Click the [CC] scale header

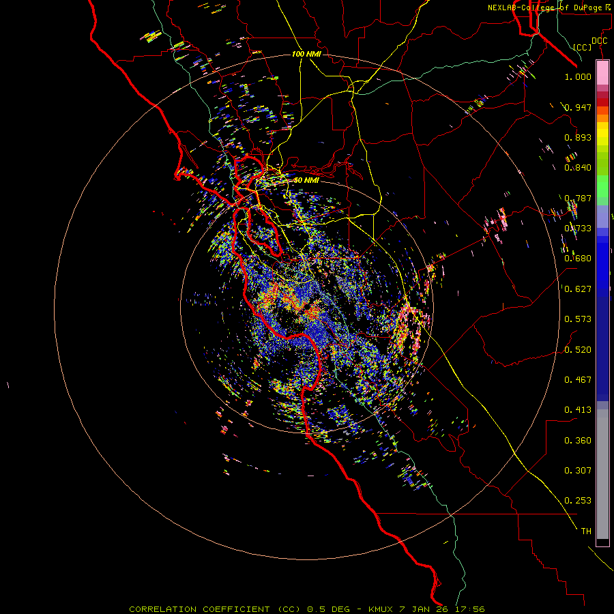point(583,47)
